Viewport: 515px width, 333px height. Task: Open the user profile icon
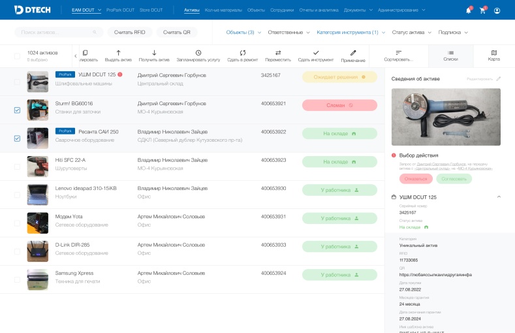(x=497, y=10)
